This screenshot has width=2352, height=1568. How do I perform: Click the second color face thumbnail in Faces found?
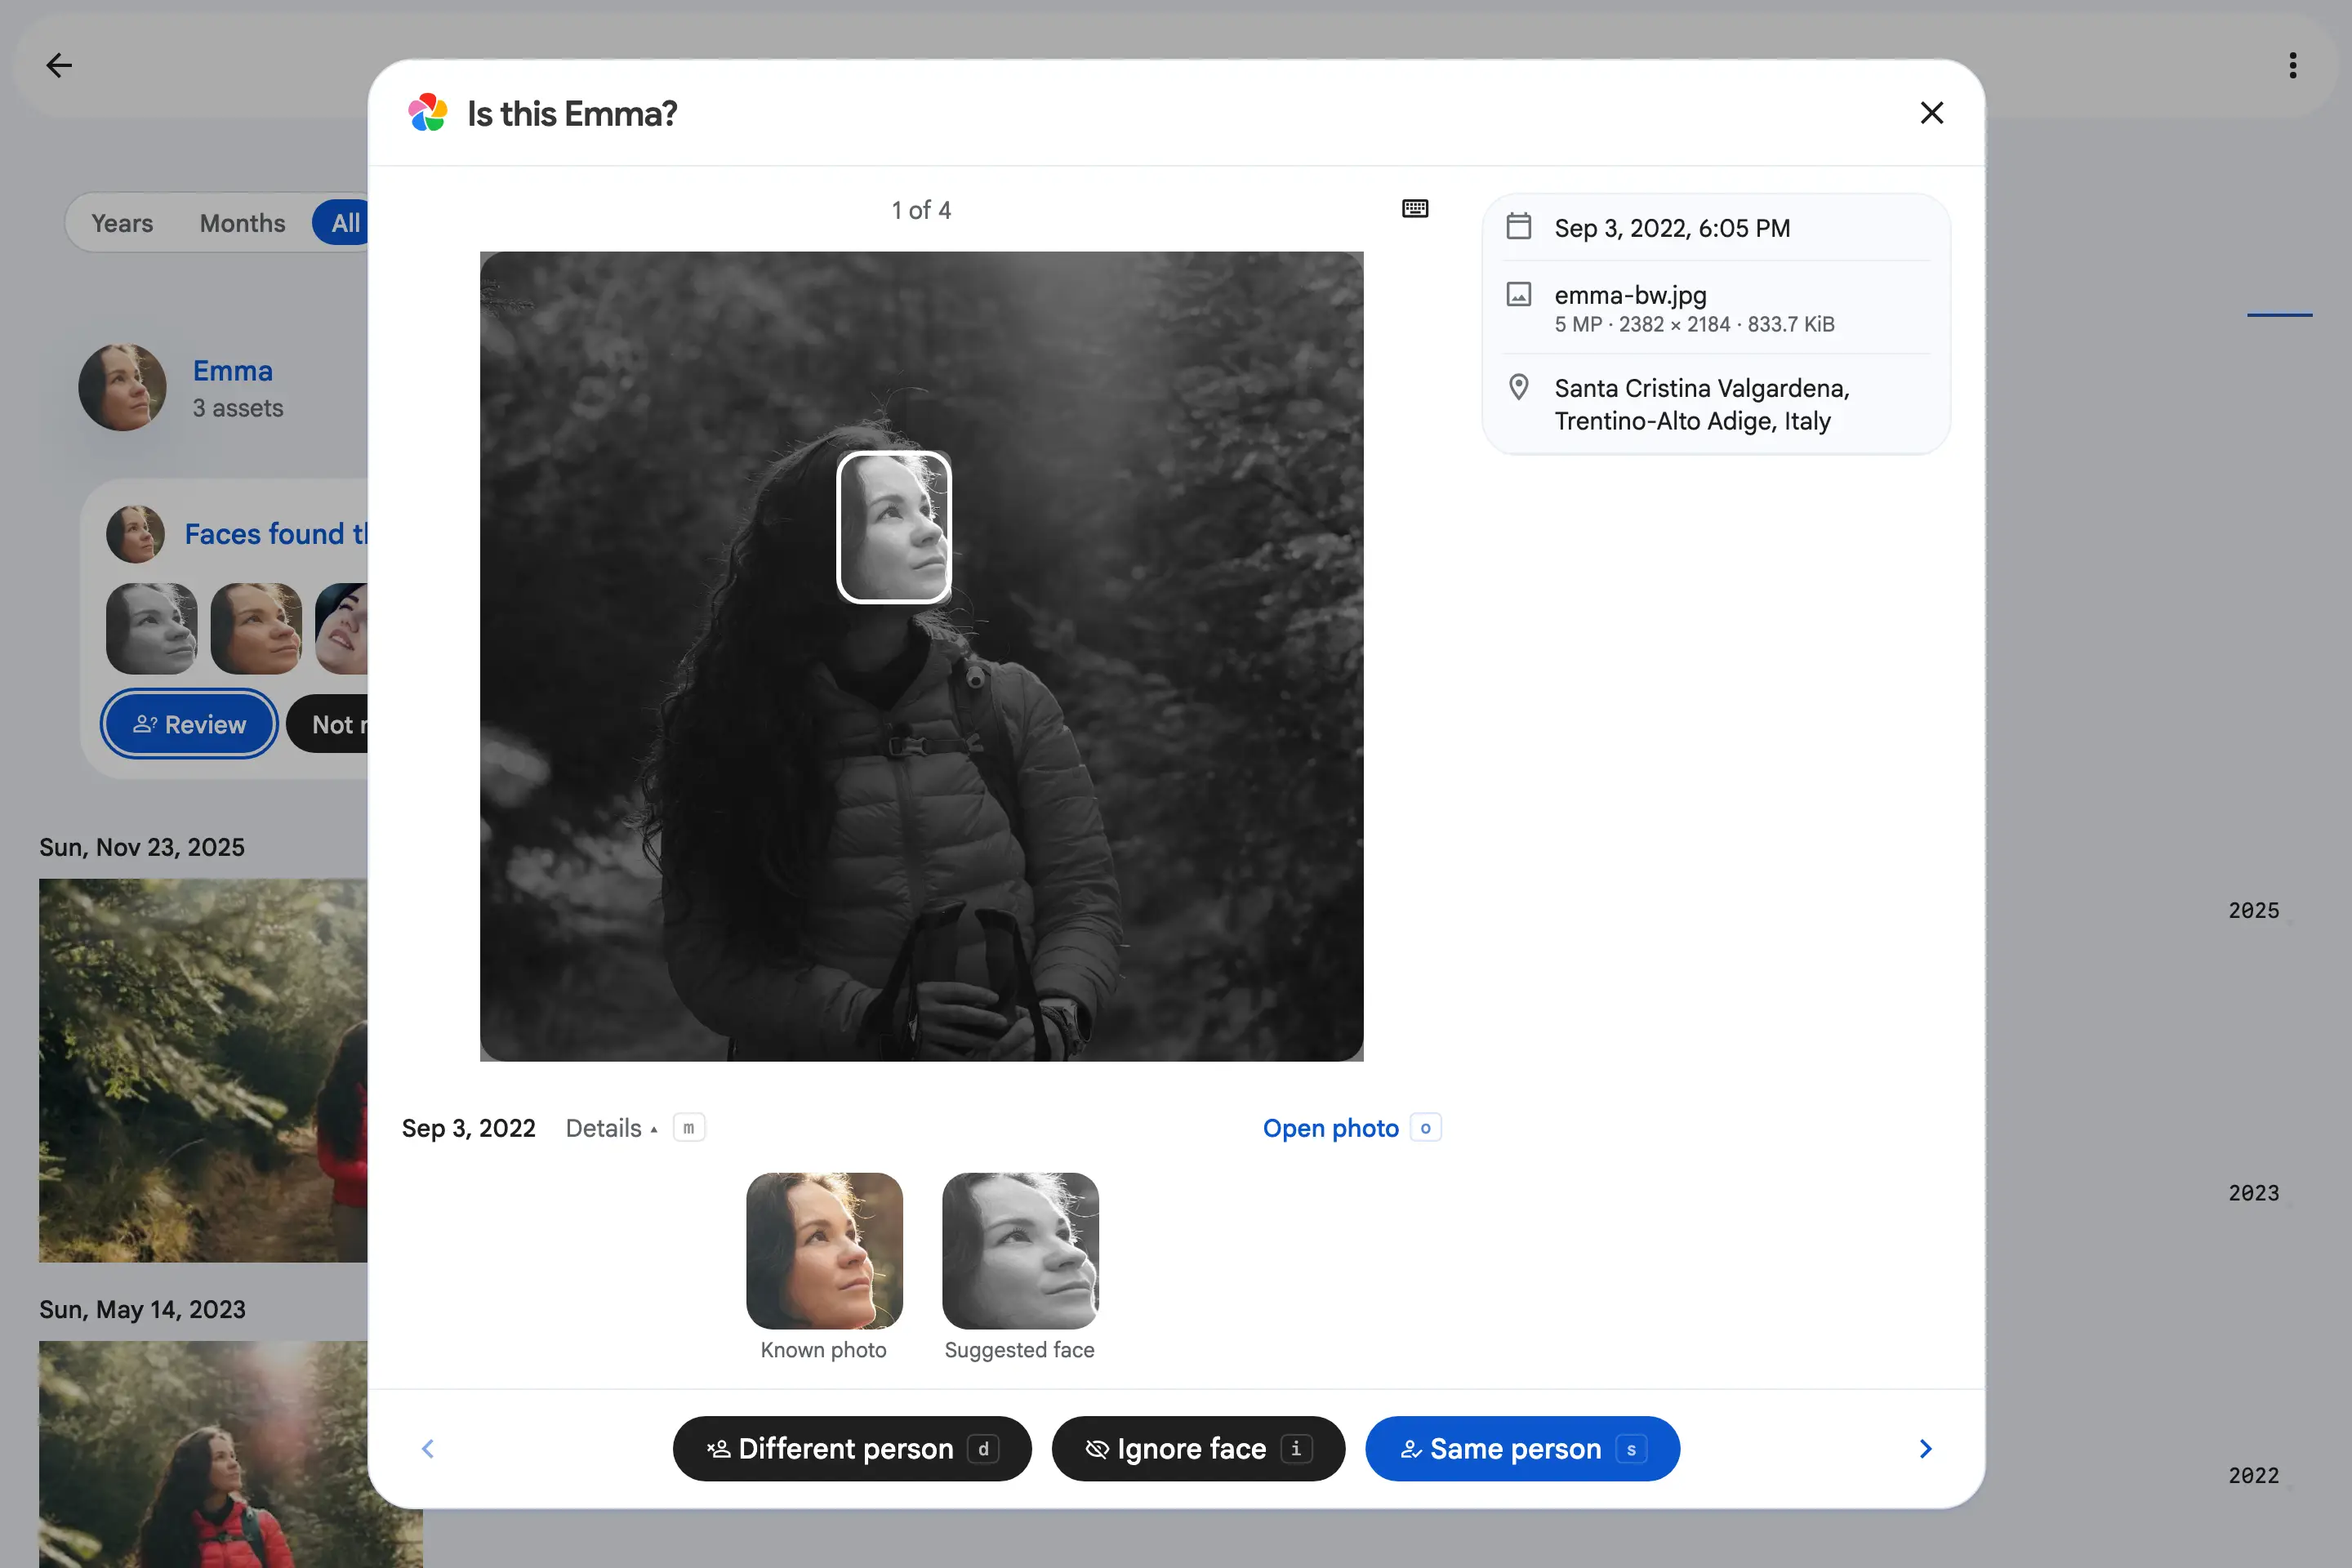[256, 628]
